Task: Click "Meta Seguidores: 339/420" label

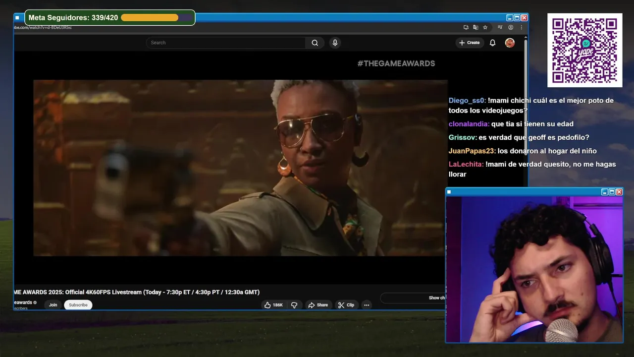Action: coord(73,18)
